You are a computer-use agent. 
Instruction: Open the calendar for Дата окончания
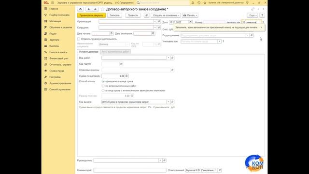153,33
